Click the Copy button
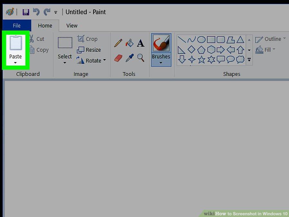 tap(39, 50)
